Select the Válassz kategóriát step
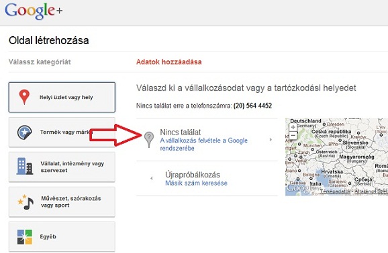The width and height of the screenshot is (388, 253). [x=40, y=62]
